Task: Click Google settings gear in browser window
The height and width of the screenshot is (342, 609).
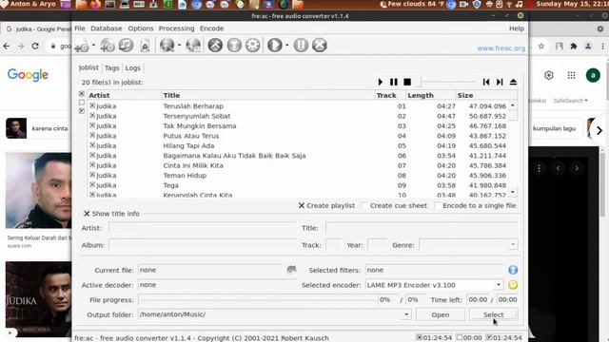Action: [548, 75]
